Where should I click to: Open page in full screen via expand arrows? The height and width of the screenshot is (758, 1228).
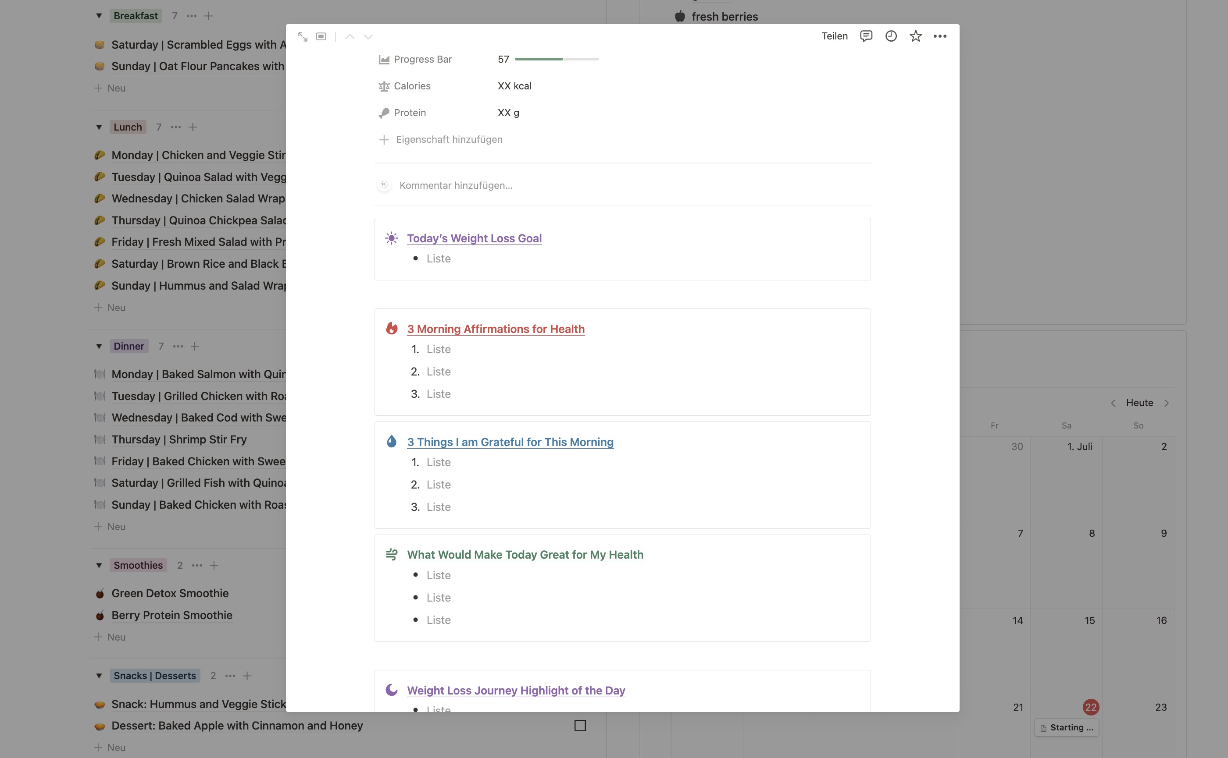point(303,37)
